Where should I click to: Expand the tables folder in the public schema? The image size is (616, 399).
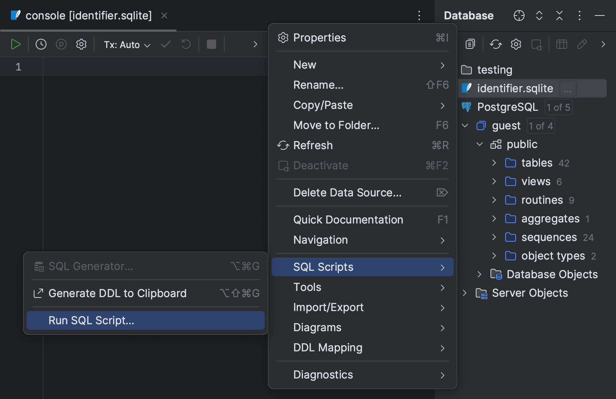494,163
